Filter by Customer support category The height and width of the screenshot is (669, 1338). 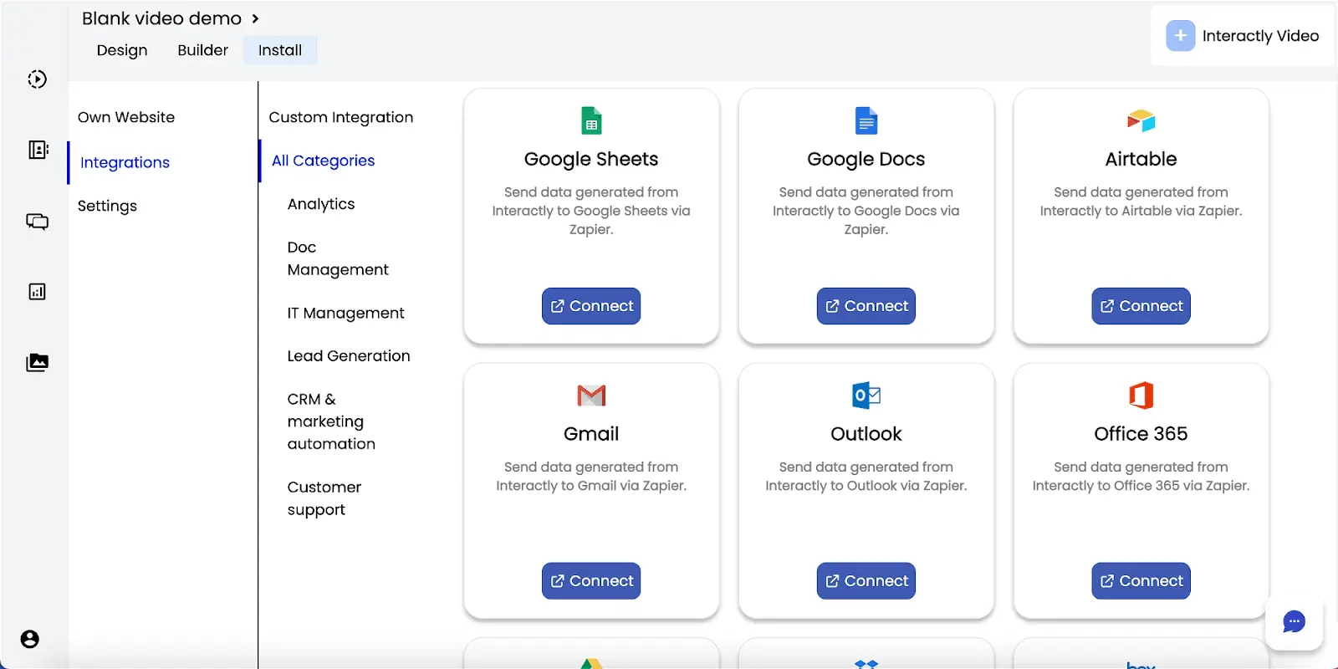point(324,498)
